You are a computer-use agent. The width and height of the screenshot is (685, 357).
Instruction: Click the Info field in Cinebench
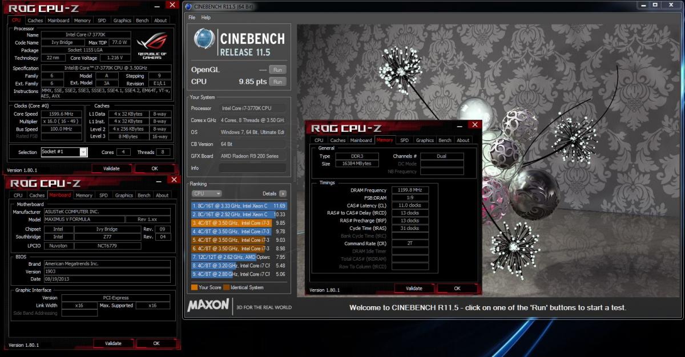253,168
